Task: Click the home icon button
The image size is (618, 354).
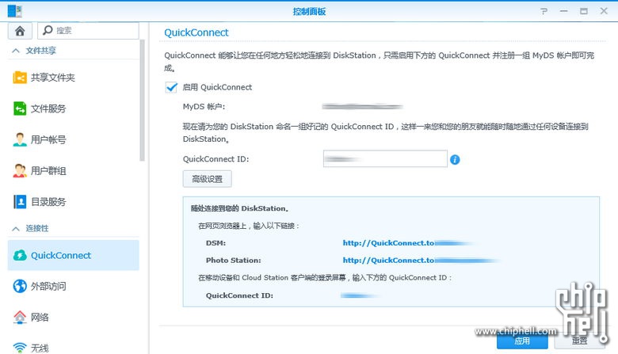Action: click(20, 31)
